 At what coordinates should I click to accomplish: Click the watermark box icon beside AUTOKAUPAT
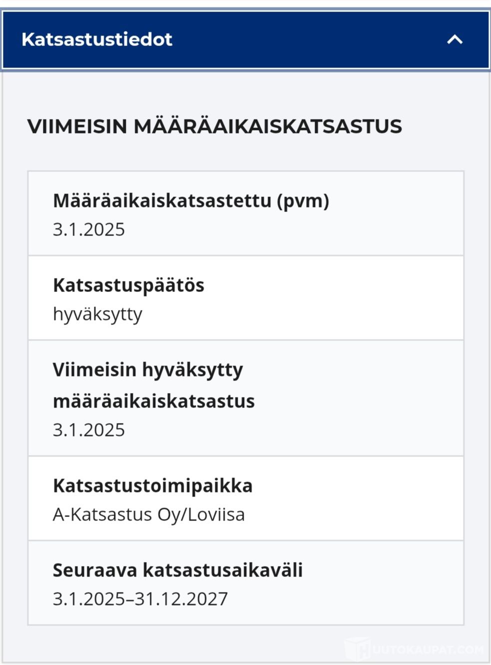(357, 649)
